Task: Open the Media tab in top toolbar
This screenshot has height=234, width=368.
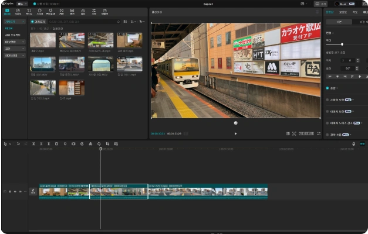Action: [7, 12]
